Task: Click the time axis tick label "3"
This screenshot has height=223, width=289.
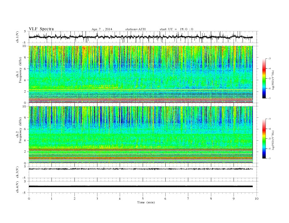Action: point(97,199)
